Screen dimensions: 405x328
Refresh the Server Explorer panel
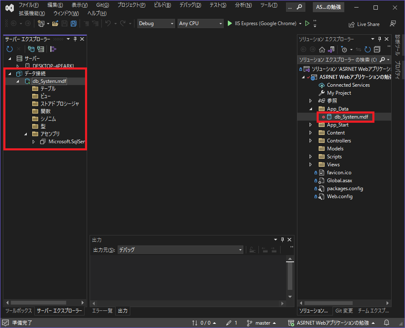pos(10,49)
